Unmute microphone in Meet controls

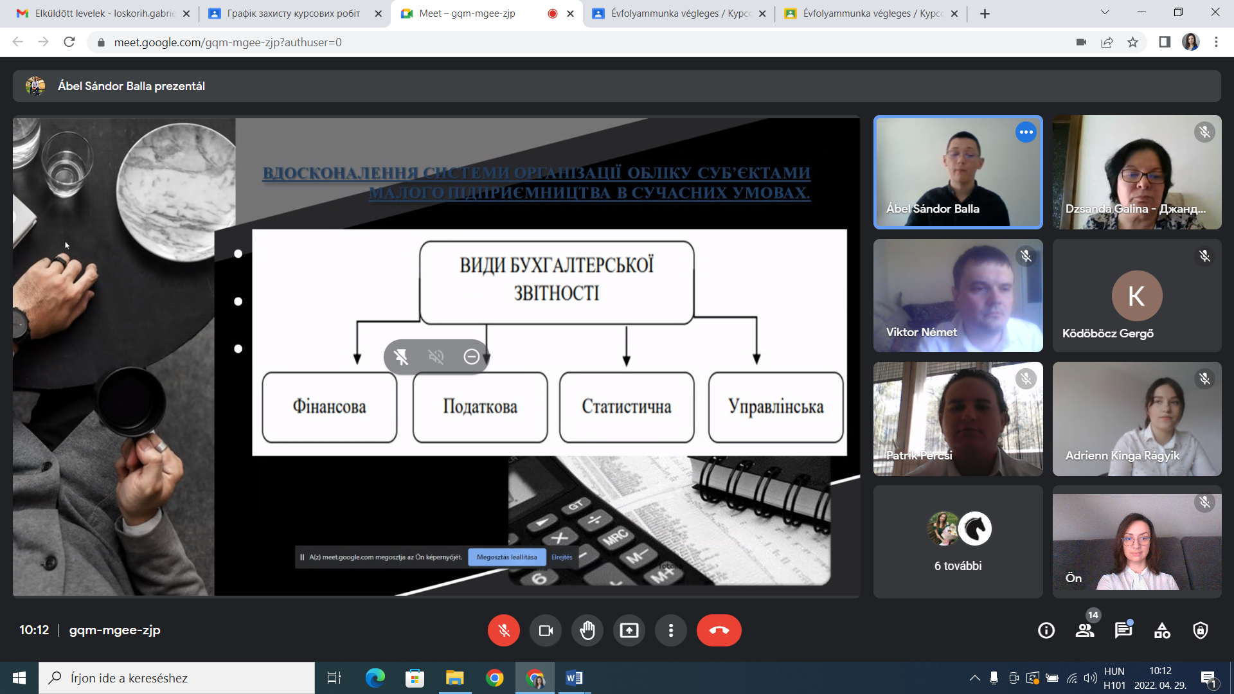(x=503, y=630)
